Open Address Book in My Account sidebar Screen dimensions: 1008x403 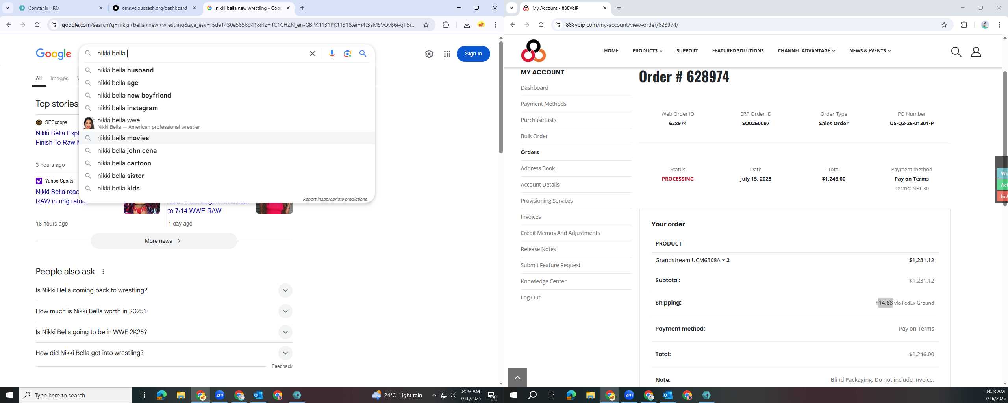tap(538, 168)
